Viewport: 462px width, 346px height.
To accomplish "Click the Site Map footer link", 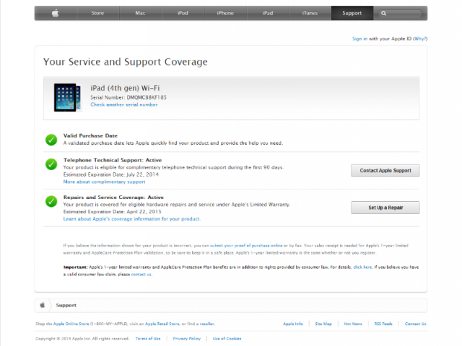I will coord(325,324).
